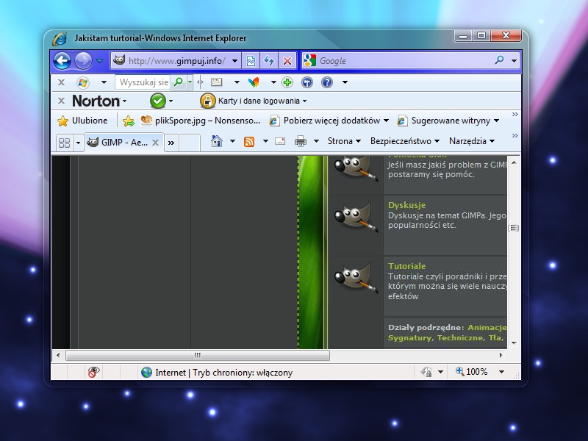Click the protected mode lock icon in status bar
Screen dimensions: 588x441
(426, 372)
